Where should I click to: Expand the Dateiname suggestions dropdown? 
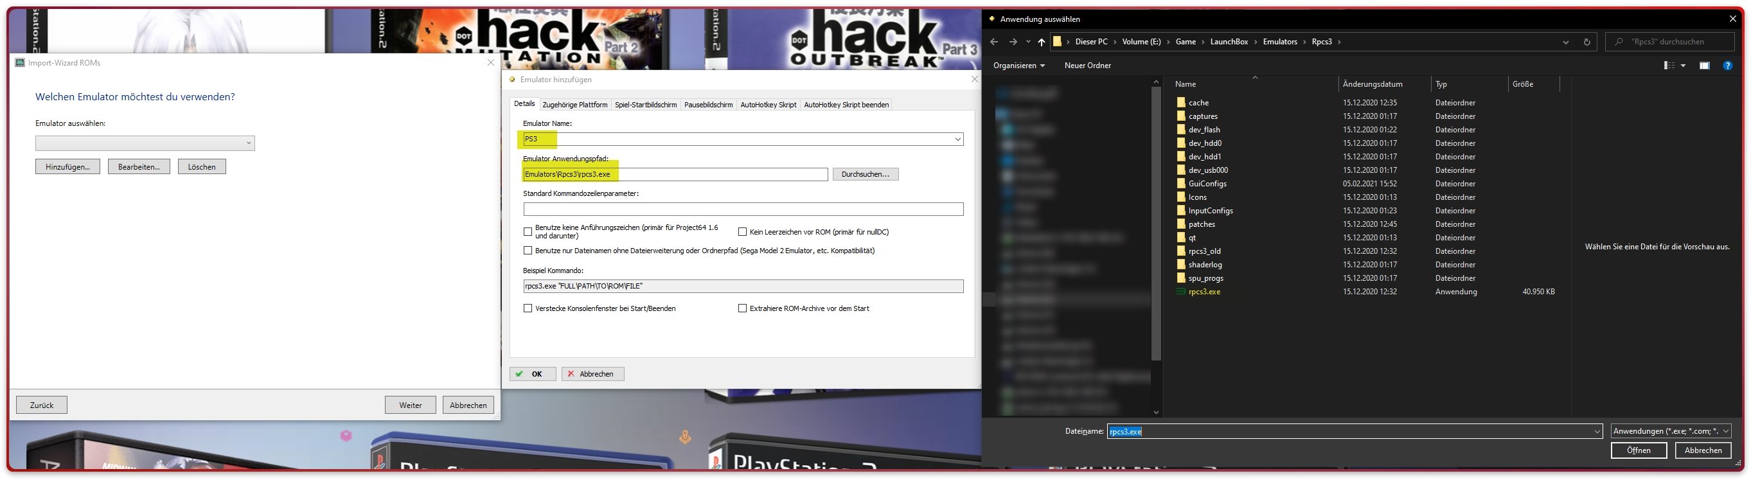[1597, 431]
